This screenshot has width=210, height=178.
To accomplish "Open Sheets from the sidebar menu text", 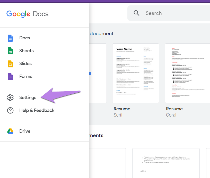I will pos(27,51).
